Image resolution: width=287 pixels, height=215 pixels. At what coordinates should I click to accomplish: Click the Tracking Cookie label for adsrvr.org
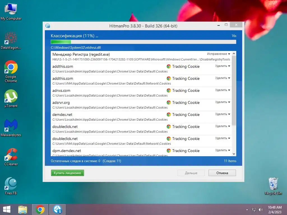186,102
